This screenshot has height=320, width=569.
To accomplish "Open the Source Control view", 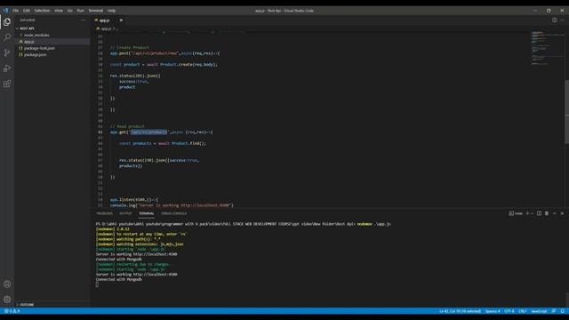I will (7, 52).
